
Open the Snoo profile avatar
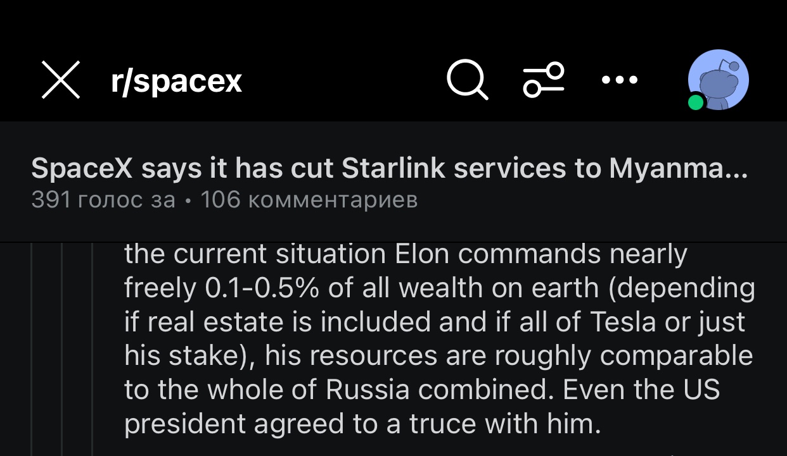click(x=719, y=79)
